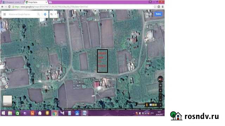This screenshot has height=126, width=225.
Task: Open the Google apps grid icon
Action: 150,14
